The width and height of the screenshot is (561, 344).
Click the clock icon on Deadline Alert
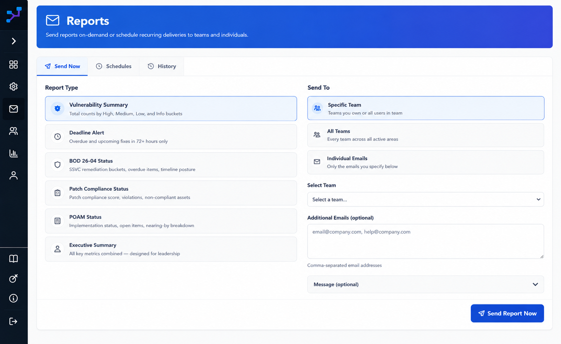[58, 137]
